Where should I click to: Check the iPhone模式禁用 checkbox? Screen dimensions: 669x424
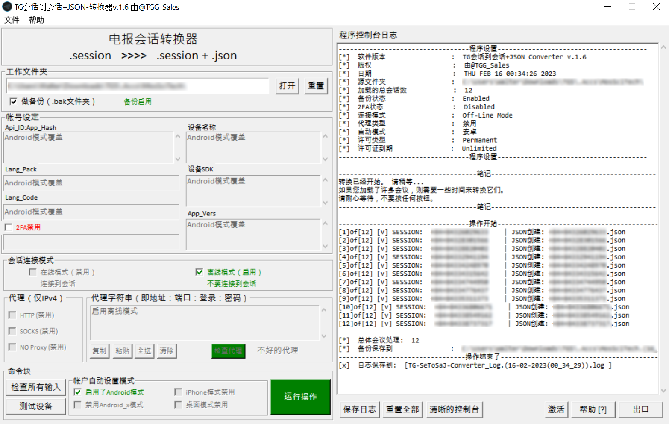tap(178, 392)
